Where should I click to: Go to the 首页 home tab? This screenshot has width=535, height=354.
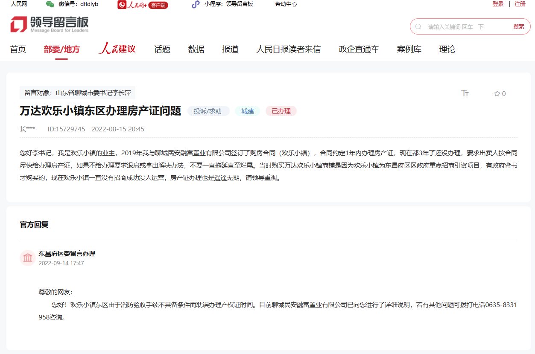pos(18,49)
